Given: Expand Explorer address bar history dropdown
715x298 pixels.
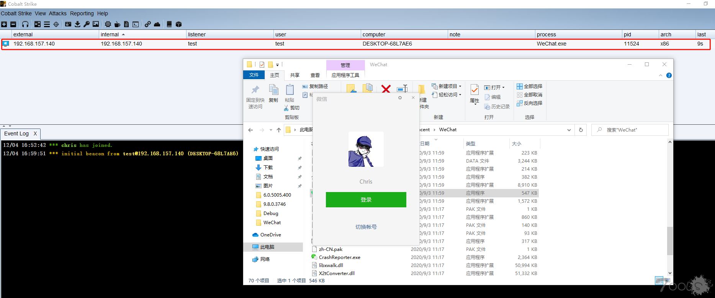Looking at the screenshot, I should click(569, 130).
